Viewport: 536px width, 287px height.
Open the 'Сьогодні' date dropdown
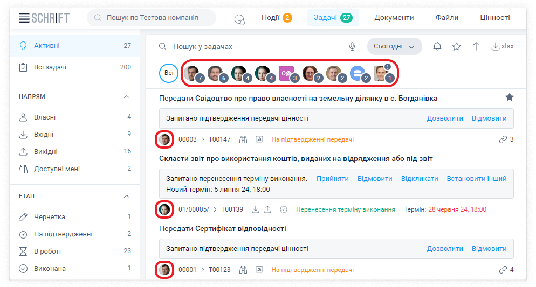point(394,47)
